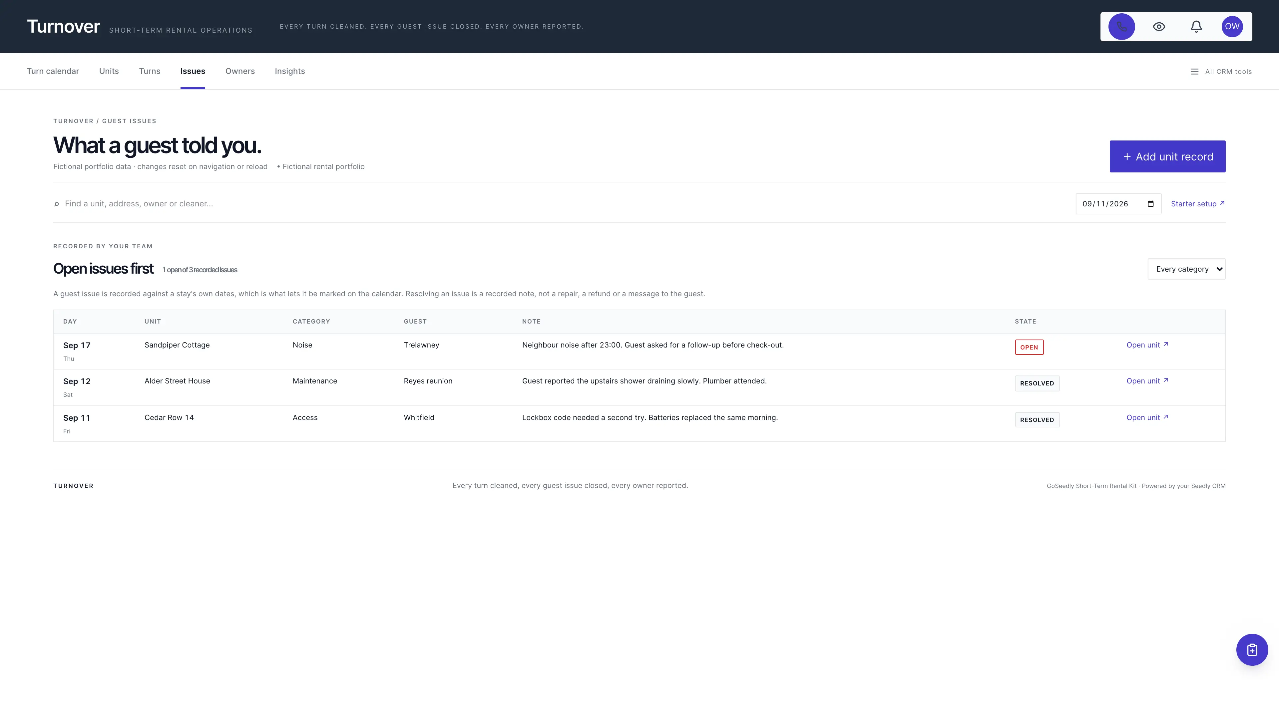This screenshot has height=719, width=1279.
Task: Click the OPEN state badge
Action: 1029,347
